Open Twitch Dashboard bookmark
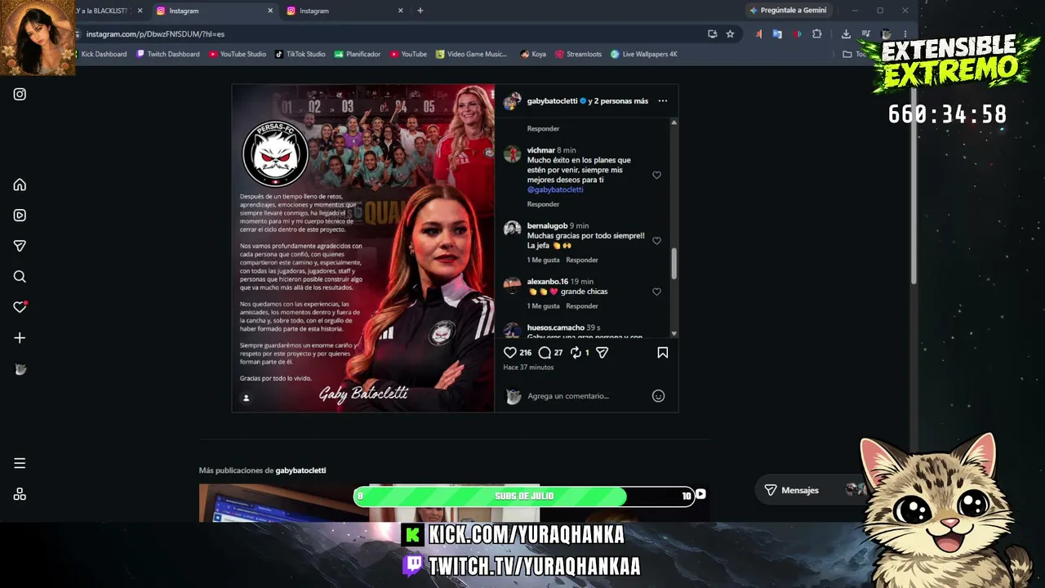The image size is (1045, 588). pyautogui.click(x=167, y=54)
